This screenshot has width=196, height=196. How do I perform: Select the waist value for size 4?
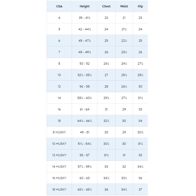click(x=124, y=18)
